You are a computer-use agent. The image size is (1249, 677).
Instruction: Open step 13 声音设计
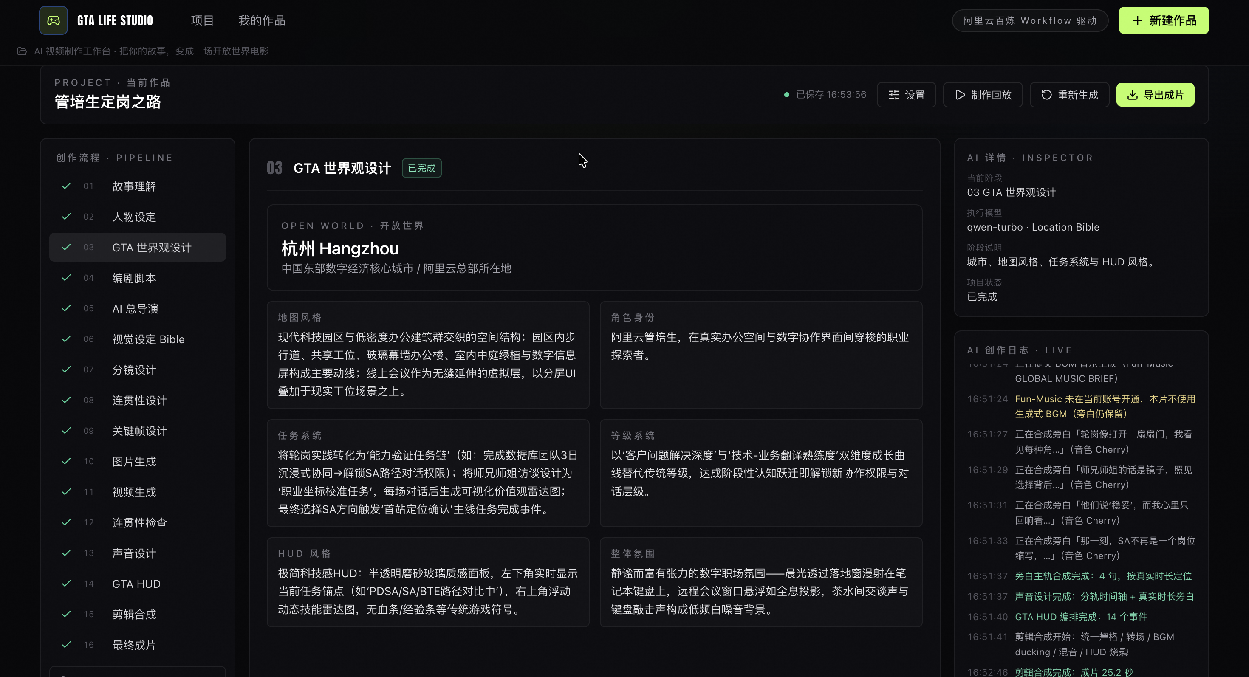click(138, 553)
